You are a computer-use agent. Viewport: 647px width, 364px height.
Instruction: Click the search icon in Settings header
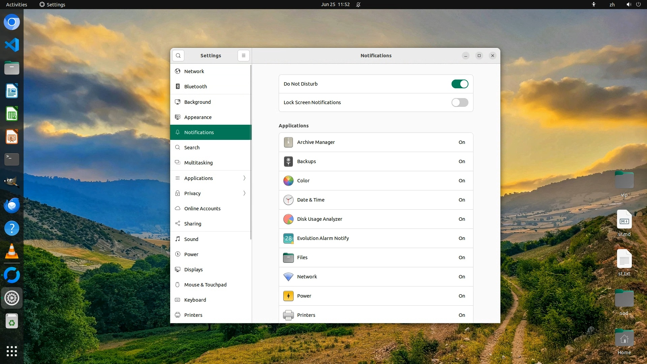click(x=178, y=56)
